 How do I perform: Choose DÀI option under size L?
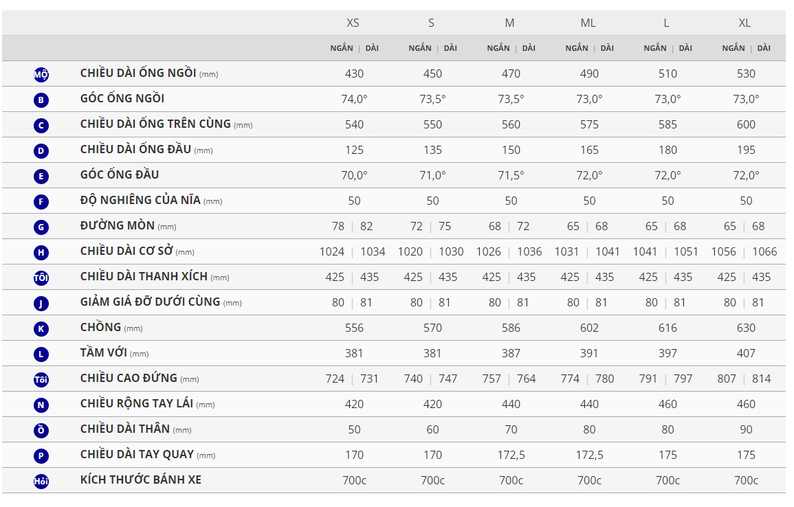point(685,48)
